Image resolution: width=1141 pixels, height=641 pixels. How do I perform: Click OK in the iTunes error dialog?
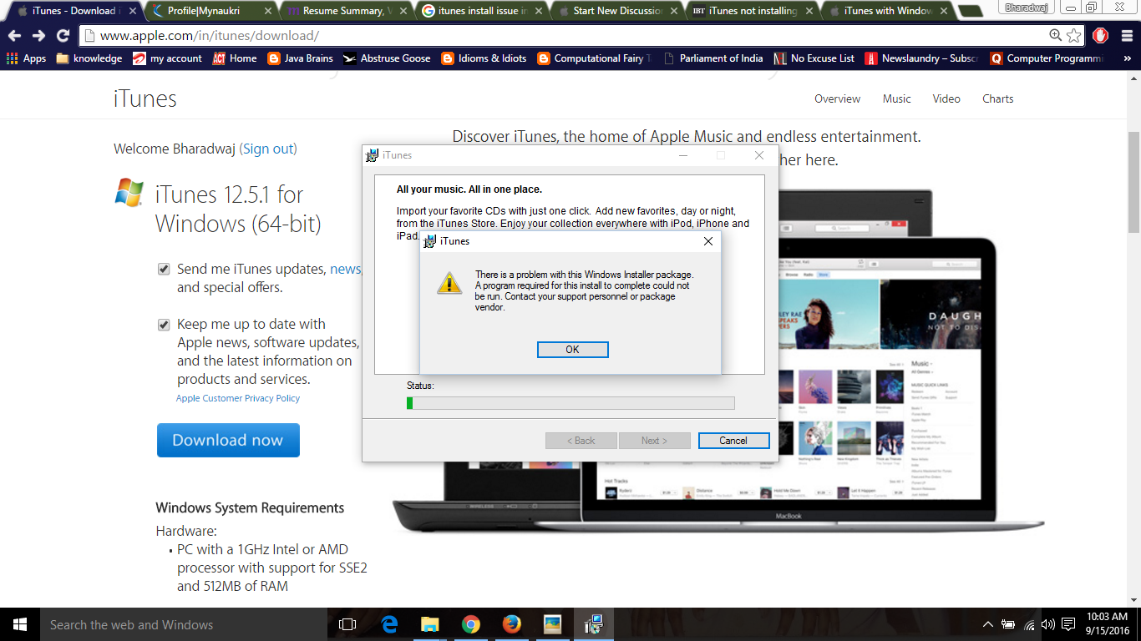pos(572,350)
